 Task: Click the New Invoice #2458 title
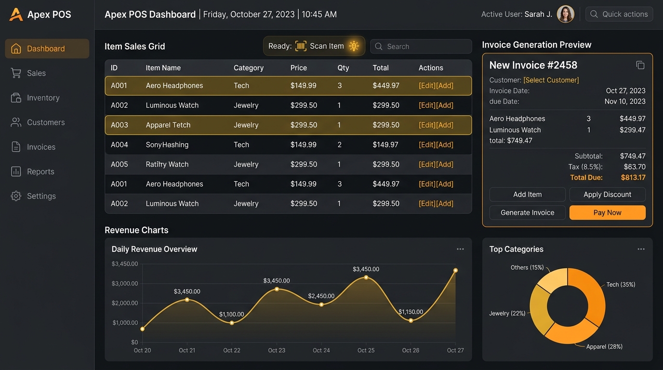533,65
